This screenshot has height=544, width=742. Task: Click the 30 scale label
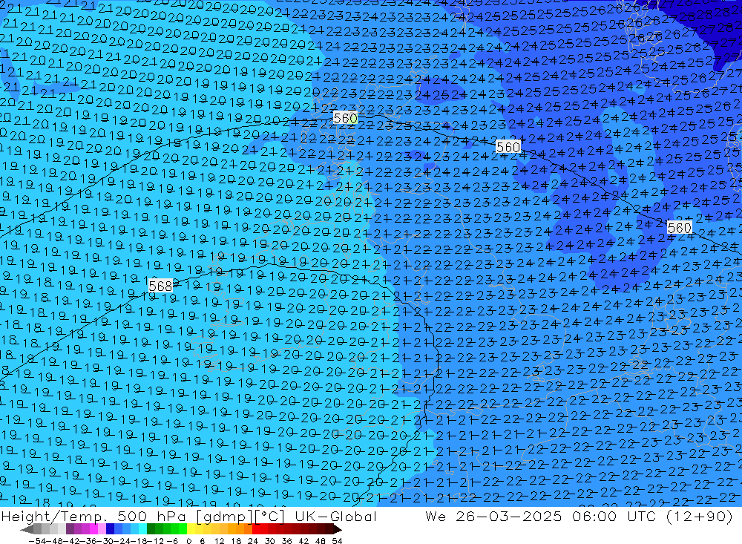point(270,541)
